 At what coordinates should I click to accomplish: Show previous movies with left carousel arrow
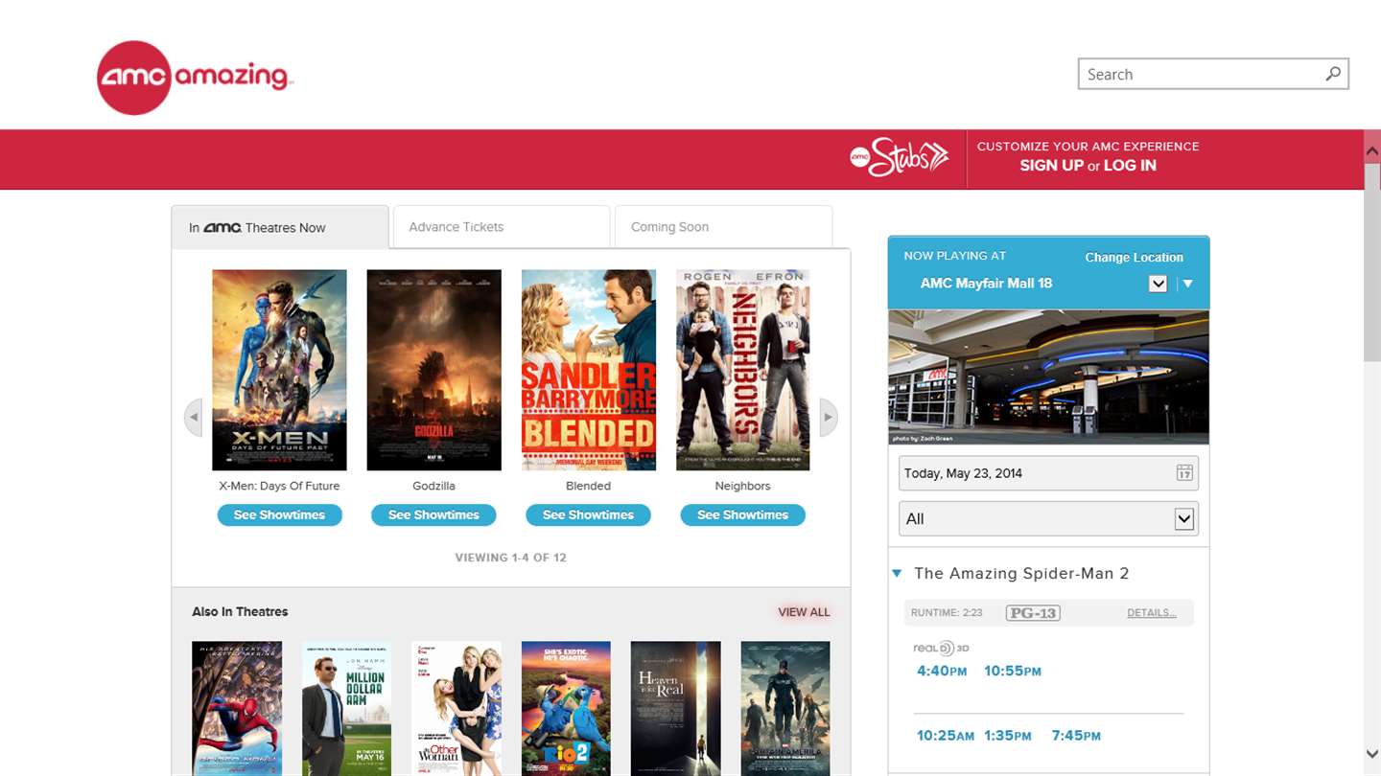pos(194,418)
